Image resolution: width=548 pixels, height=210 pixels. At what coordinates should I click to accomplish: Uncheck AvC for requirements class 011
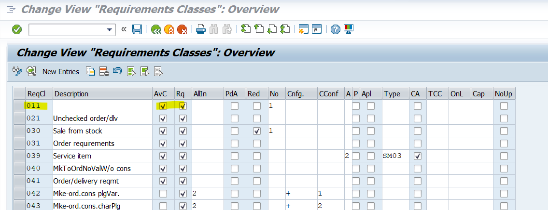point(163,106)
